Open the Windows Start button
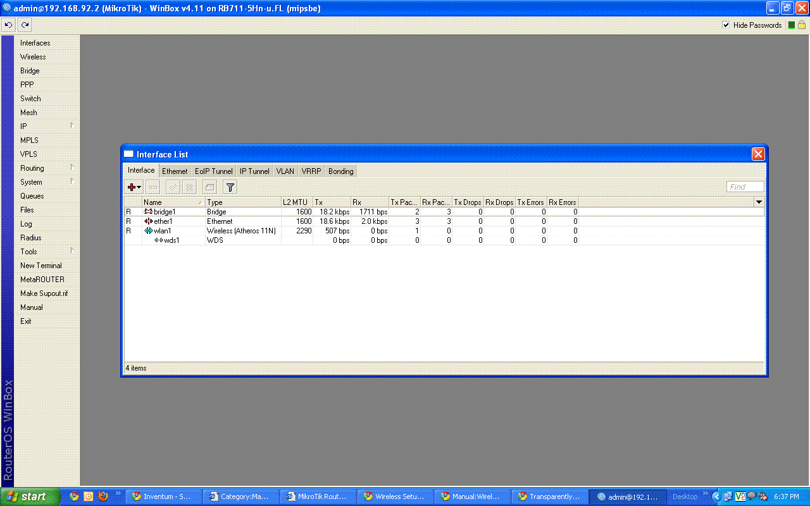Image resolution: width=810 pixels, height=506 pixels. 30,497
